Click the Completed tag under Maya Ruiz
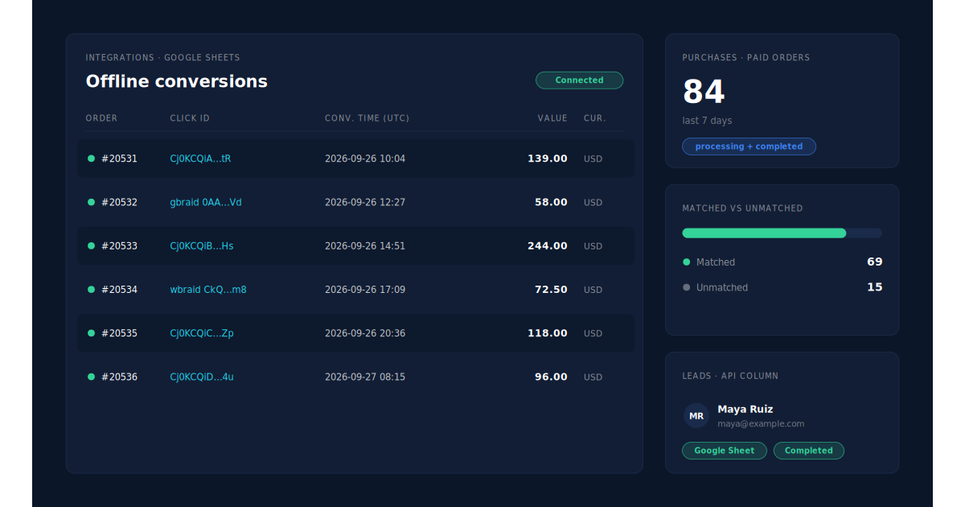The height and width of the screenshot is (507, 965). coord(809,451)
